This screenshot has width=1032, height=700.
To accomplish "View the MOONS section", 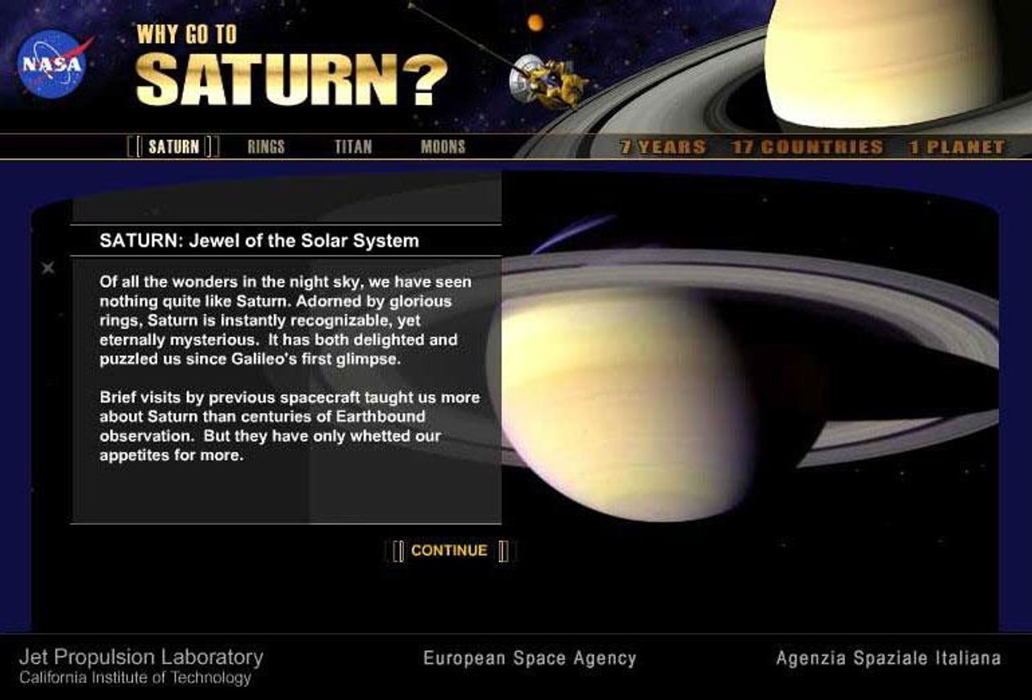I will pos(443,146).
